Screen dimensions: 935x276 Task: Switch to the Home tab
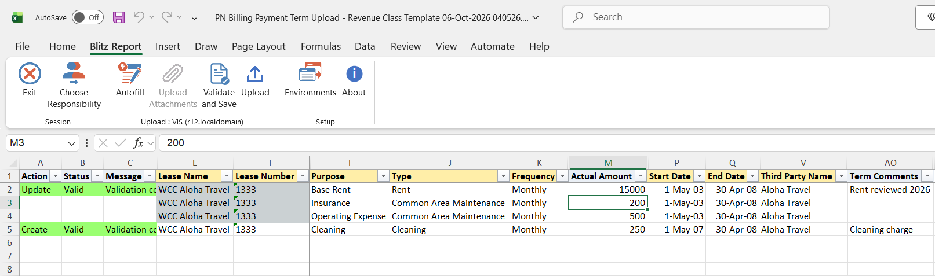[63, 46]
